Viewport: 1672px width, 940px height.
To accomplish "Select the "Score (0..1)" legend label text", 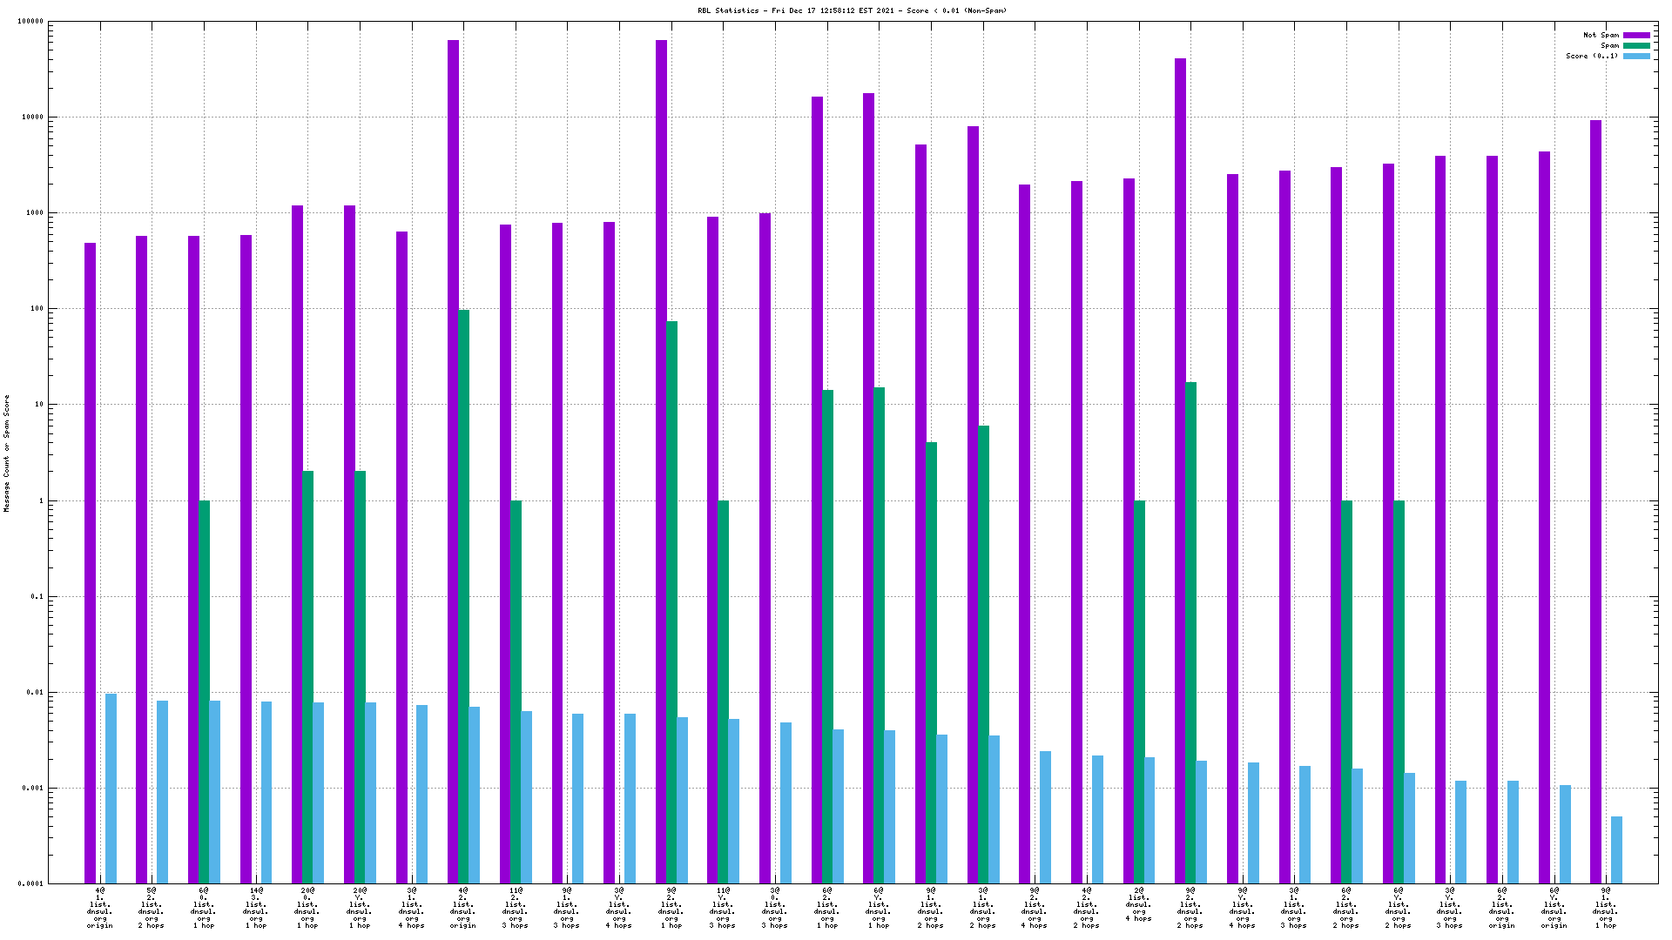I will tap(1592, 57).
